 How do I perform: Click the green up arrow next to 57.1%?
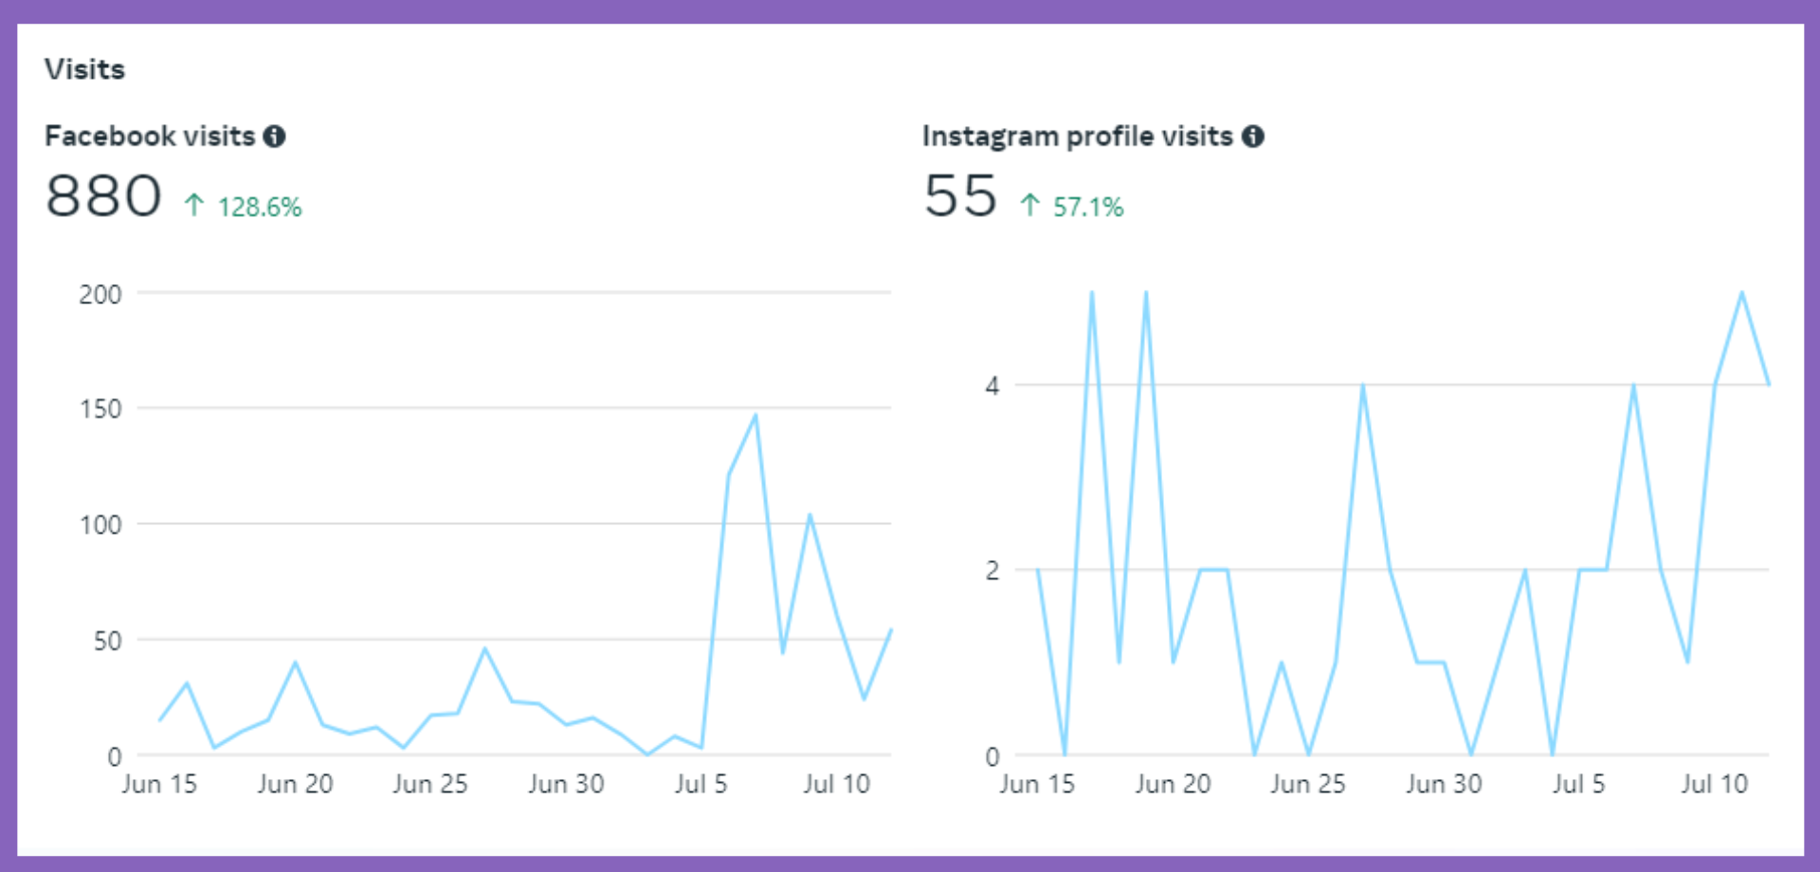pyautogui.click(x=1030, y=205)
